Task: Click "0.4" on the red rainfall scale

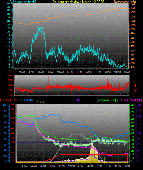Action: tap(13, 142)
